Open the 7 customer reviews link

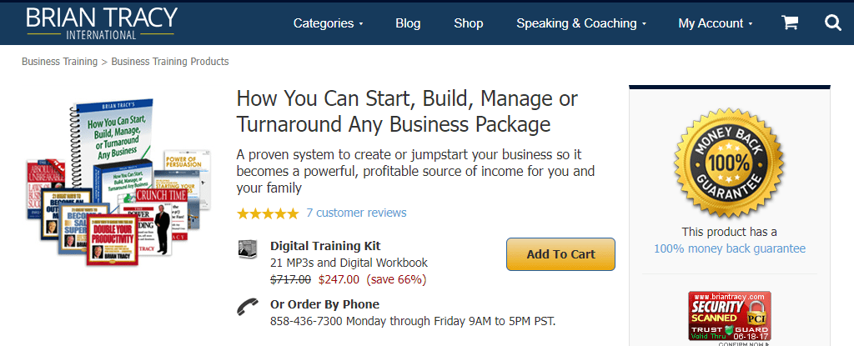coord(356,213)
